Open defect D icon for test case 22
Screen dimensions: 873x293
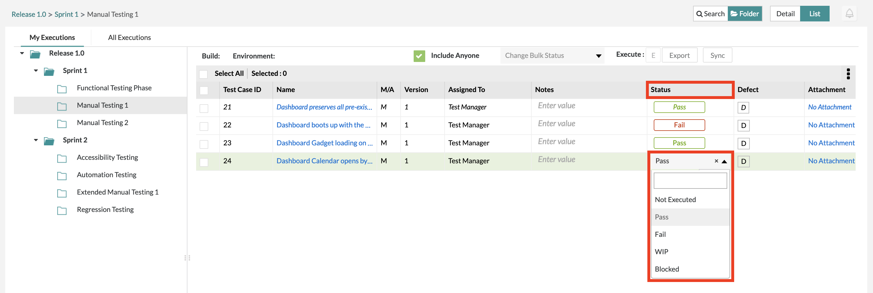[x=743, y=125]
